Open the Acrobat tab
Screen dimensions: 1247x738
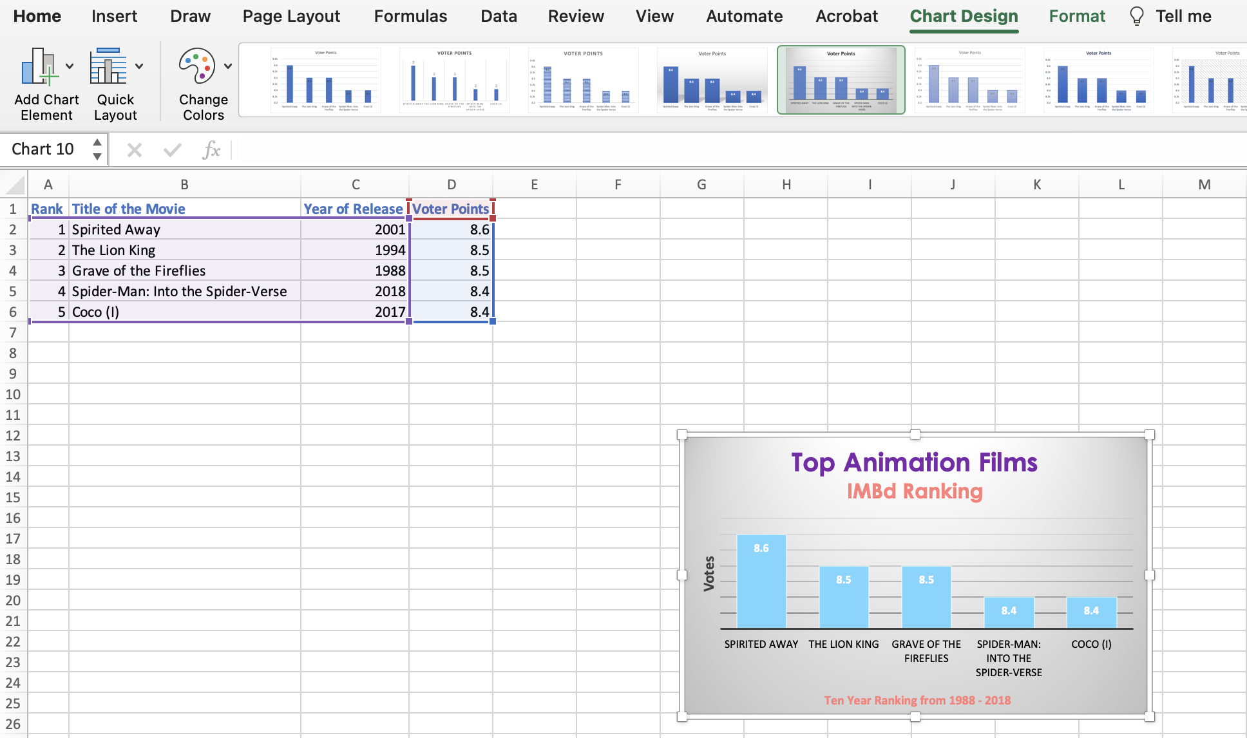(846, 16)
